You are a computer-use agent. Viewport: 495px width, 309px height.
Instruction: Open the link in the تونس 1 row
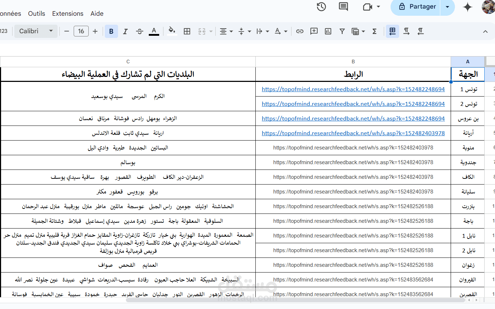(353, 89)
